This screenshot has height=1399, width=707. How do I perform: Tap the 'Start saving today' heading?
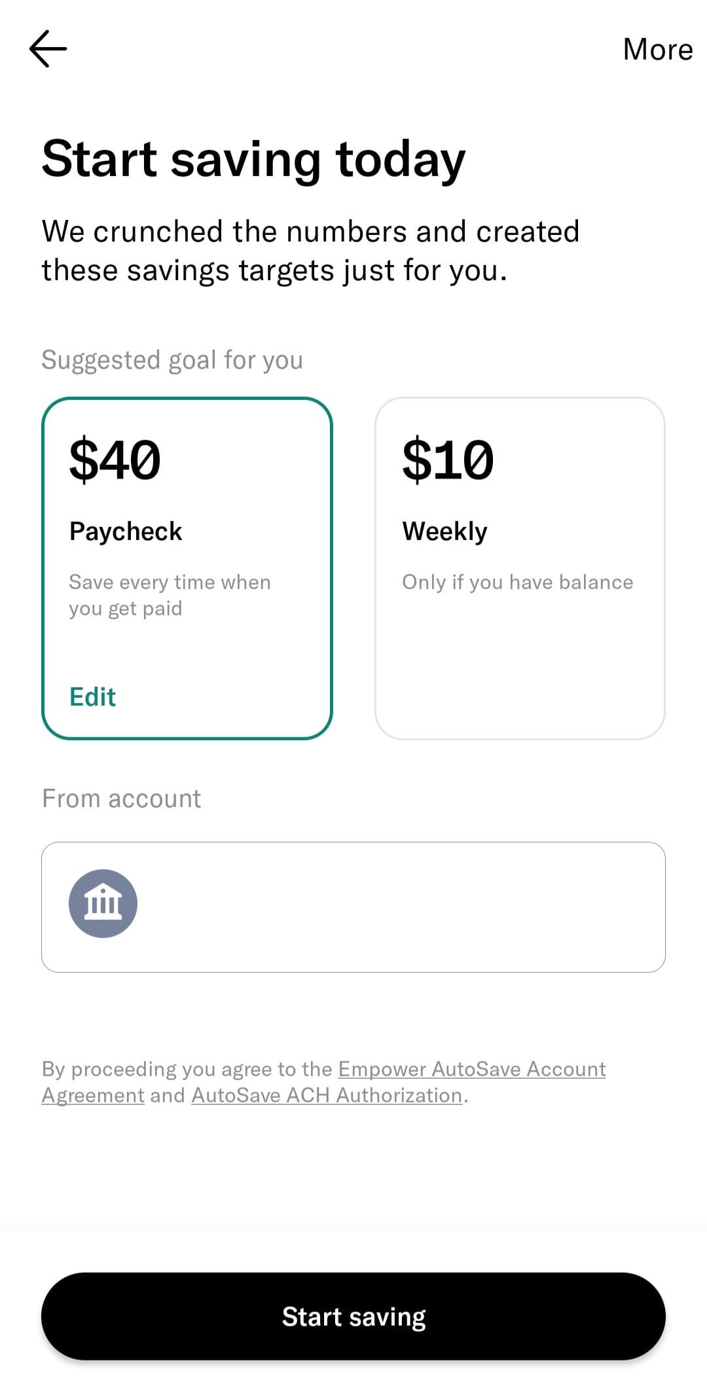click(253, 159)
